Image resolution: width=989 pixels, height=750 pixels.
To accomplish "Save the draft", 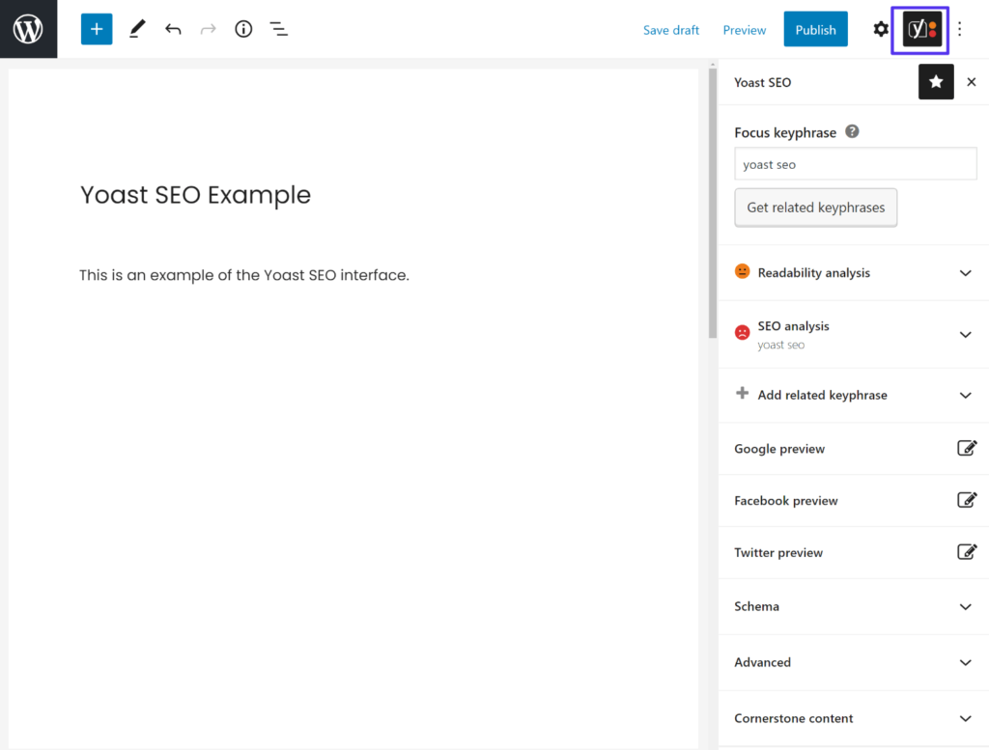I will (x=670, y=29).
